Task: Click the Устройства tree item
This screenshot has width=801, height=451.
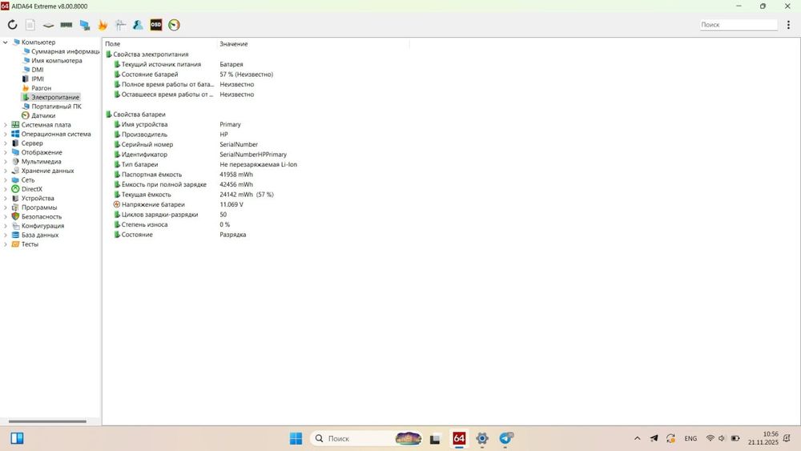Action: (38, 198)
